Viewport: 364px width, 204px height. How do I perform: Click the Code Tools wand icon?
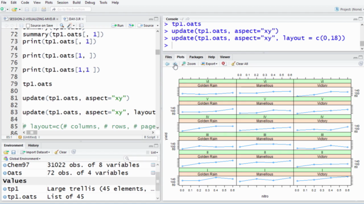click(x=69, y=25)
